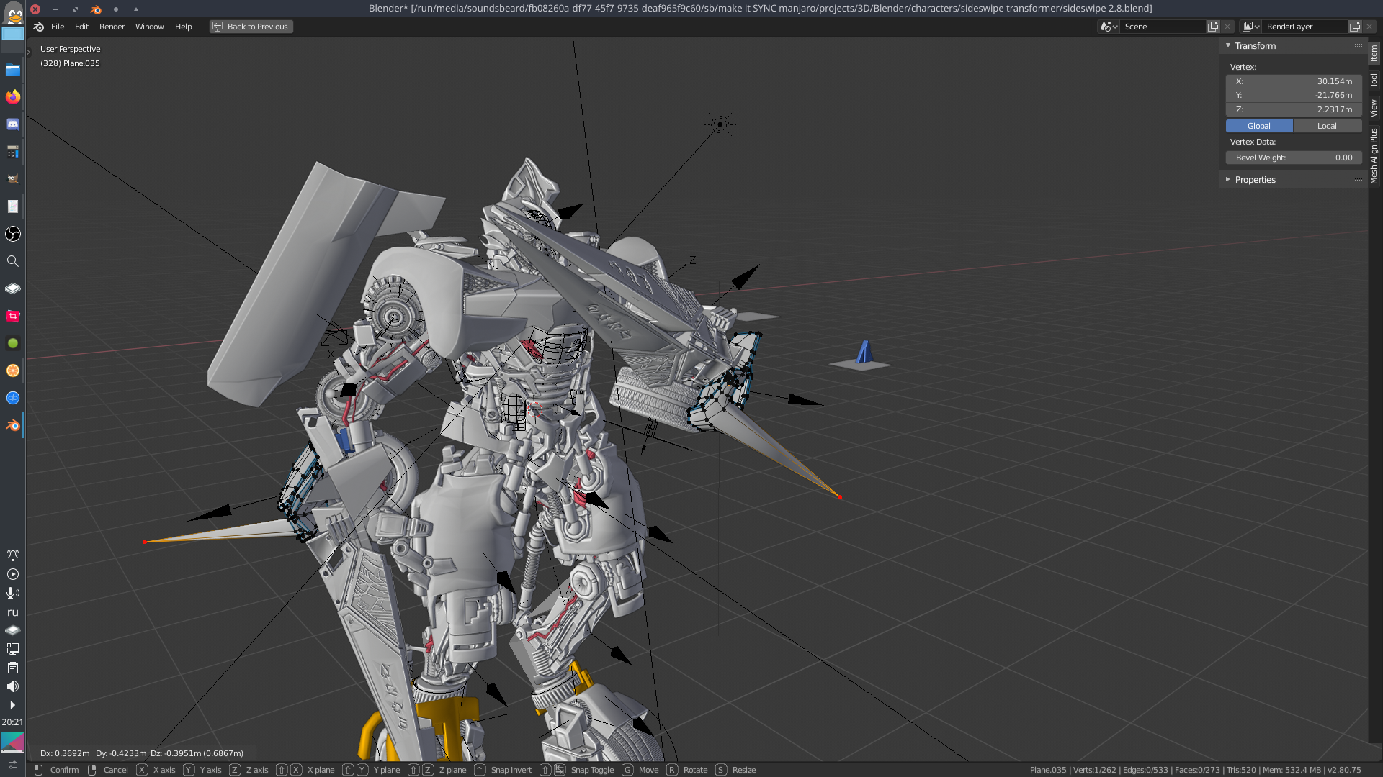This screenshot has width=1383, height=777.
Task: Open Discord from the dock
Action: click(x=13, y=124)
